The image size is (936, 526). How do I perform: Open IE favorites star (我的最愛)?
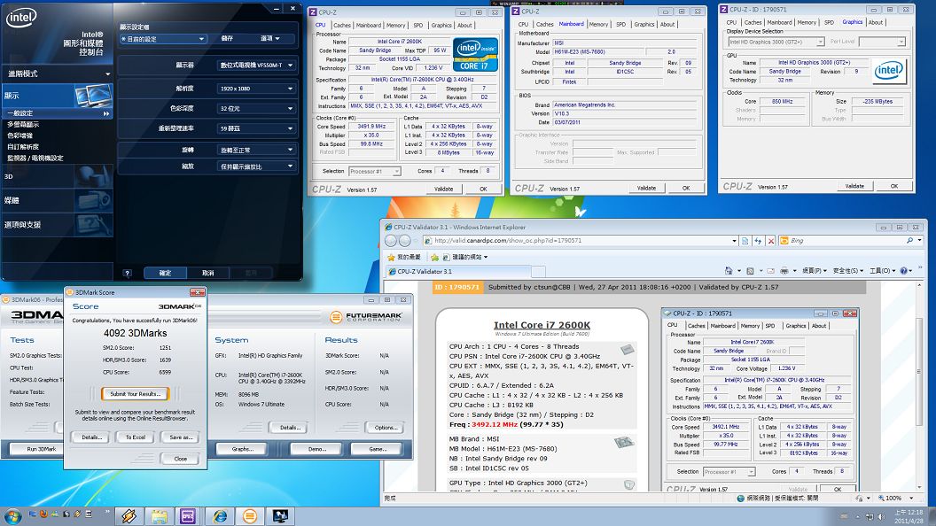pyautogui.click(x=404, y=257)
